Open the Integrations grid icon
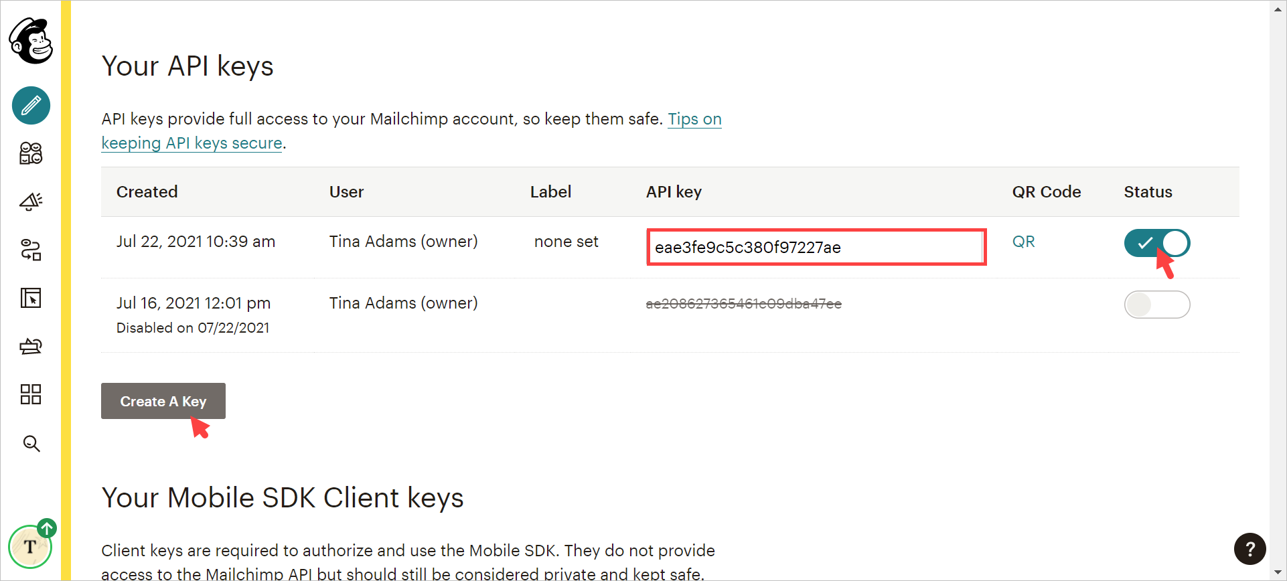1287x581 pixels. coord(31,394)
